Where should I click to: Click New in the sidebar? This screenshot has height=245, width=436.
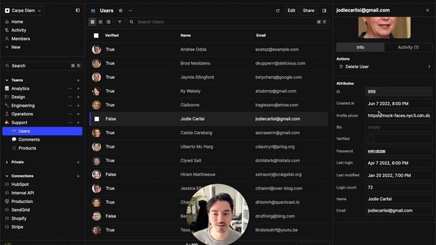pos(16,47)
